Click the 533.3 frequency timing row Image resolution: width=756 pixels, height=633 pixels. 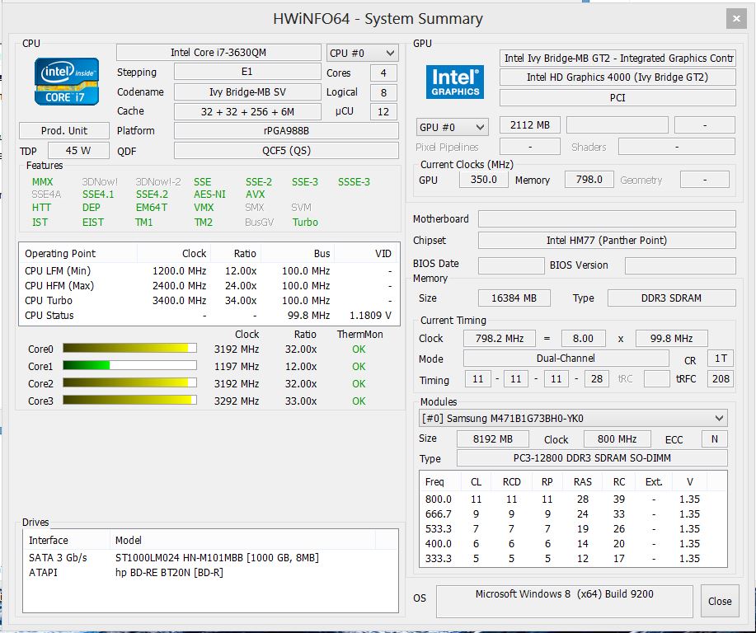(573, 529)
